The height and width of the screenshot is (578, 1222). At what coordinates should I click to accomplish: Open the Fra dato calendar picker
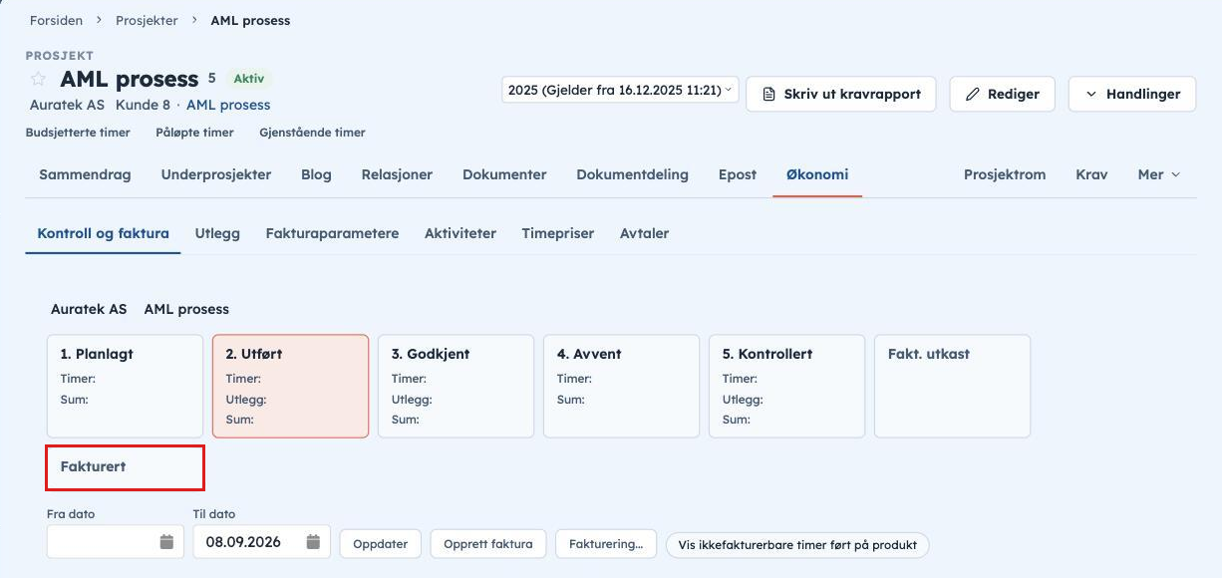166,542
